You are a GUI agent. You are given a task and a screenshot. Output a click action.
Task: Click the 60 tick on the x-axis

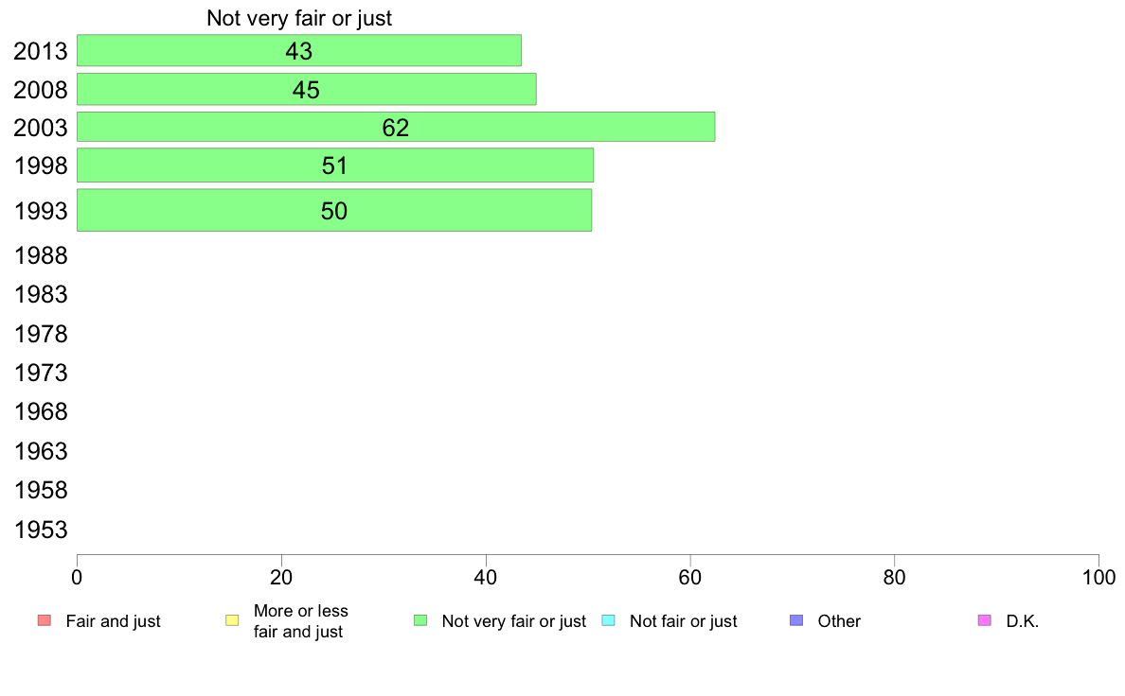(x=690, y=578)
